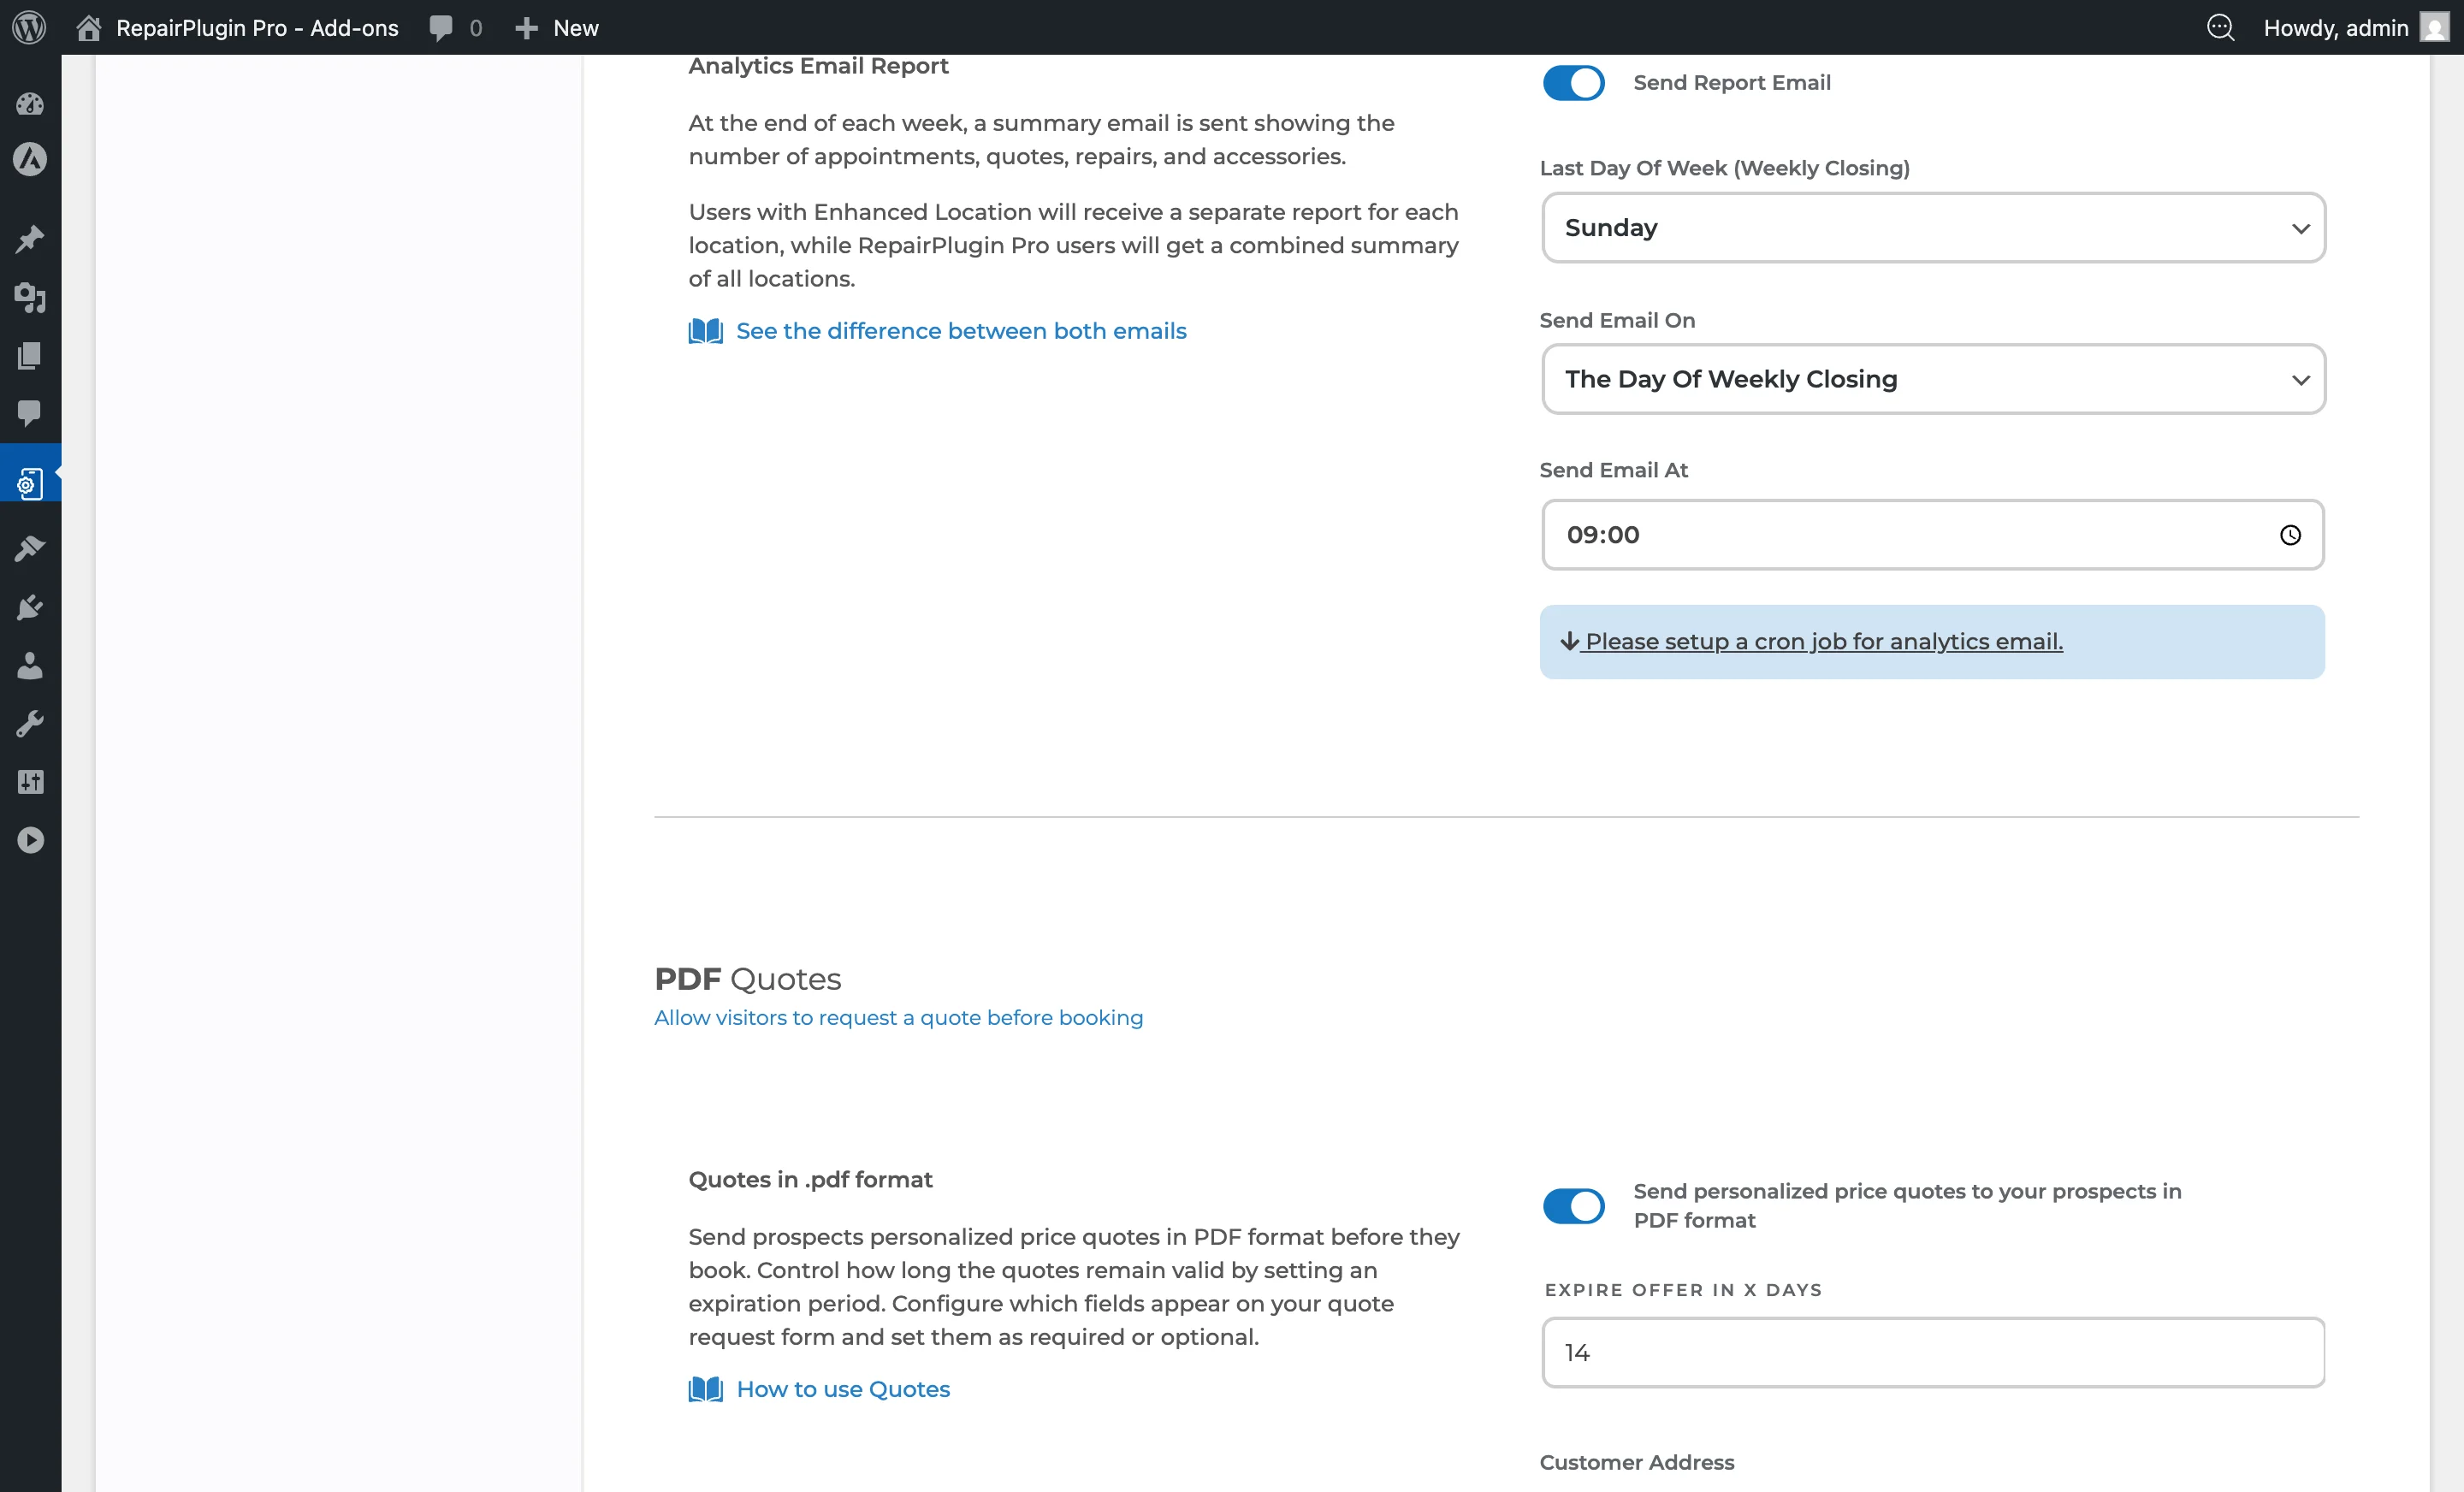The height and width of the screenshot is (1492, 2464).
Task: Select the Tools wrench icon
Action: tap(30, 724)
